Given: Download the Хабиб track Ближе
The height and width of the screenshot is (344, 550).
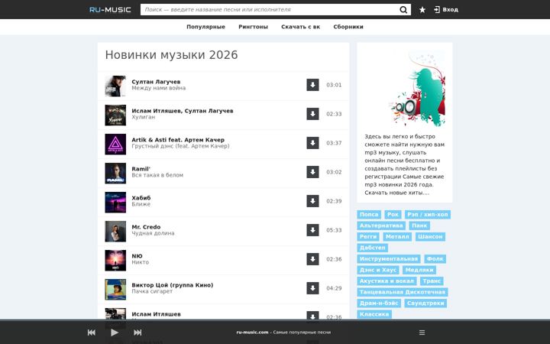Looking at the screenshot, I should [x=312, y=201].
